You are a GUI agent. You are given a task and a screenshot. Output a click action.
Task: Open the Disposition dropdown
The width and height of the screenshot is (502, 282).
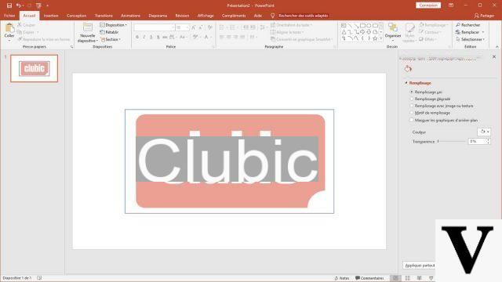click(113, 25)
